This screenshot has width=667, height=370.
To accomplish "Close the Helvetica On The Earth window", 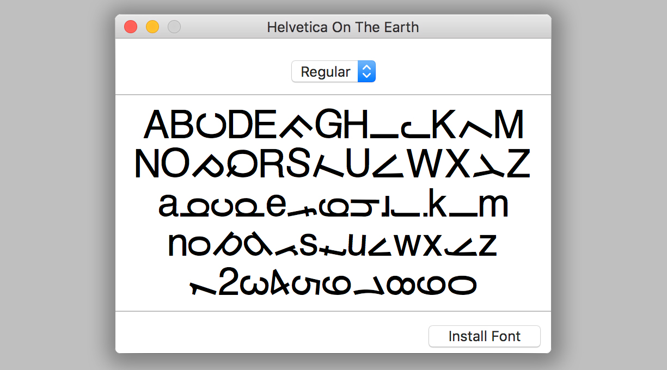I will click(131, 27).
